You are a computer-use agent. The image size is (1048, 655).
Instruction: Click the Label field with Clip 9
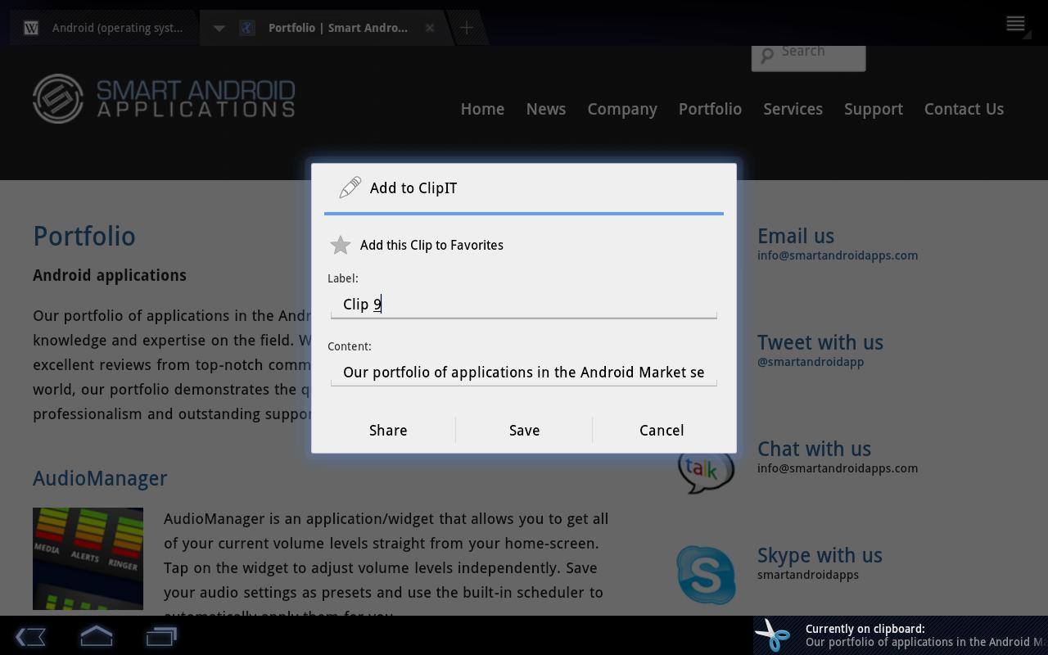point(524,305)
